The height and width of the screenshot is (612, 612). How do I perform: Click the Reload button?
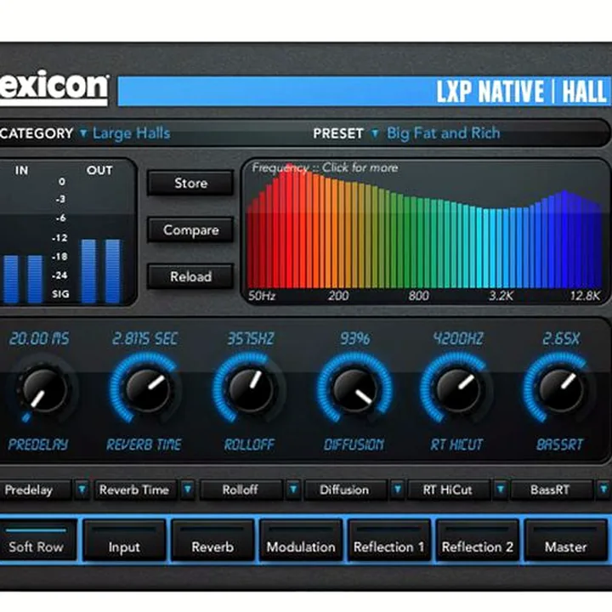190,276
